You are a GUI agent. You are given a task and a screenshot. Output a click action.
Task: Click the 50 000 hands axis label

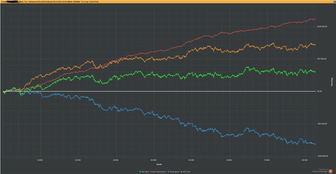point(192,160)
